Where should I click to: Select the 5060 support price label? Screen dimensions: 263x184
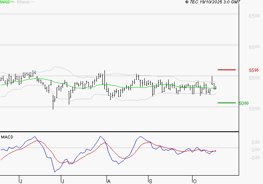click(243, 103)
